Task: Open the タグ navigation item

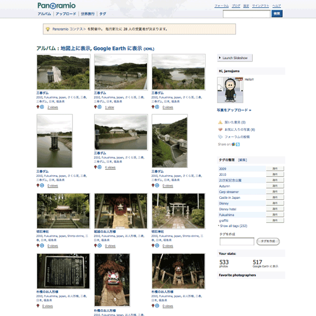Action: click(103, 14)
